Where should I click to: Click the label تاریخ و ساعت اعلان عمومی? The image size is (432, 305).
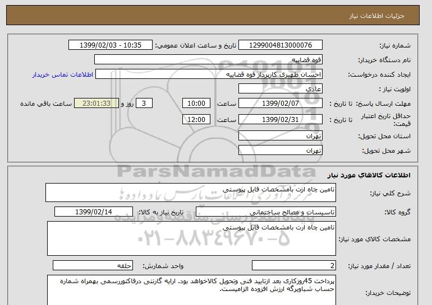coord(196,45)
